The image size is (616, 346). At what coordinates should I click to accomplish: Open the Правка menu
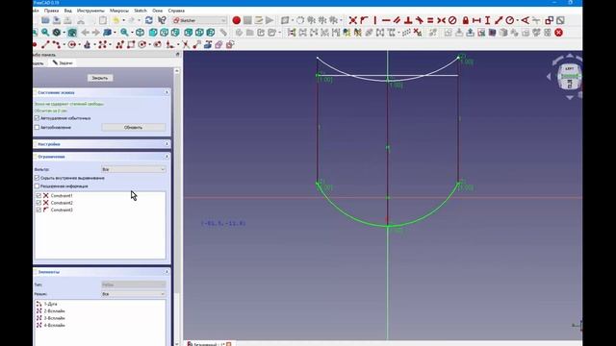click(x=51, y=11)
